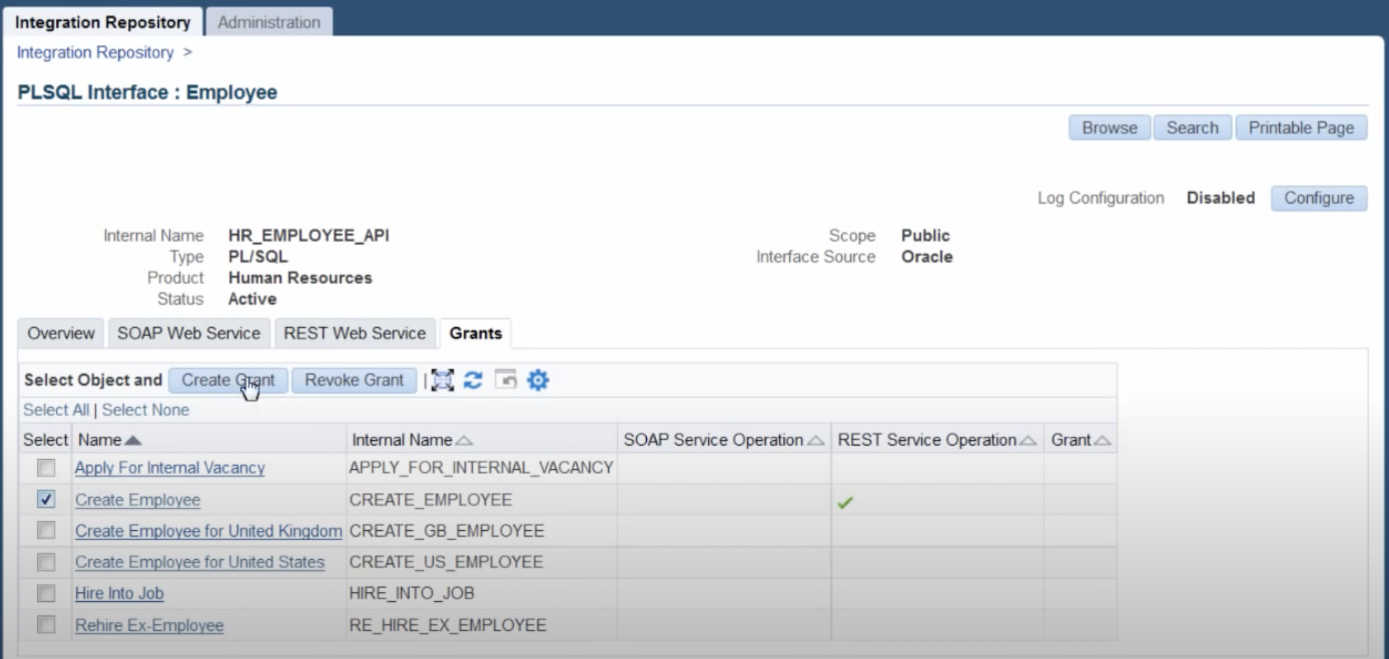This screenshot has width=1389, height=659.
Task: Open the table settings gear icon
Action: point(538,380)
